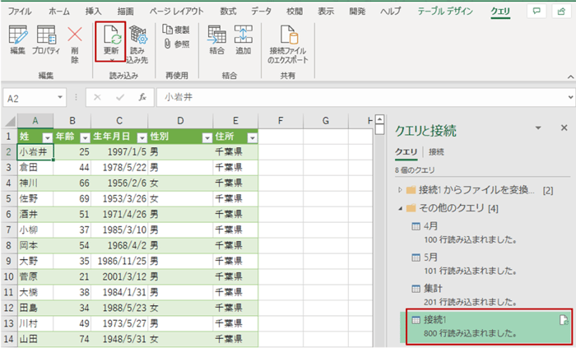Select the クエリ tab in the pane
The image size is (576, 348).
[x=406, y=152]
